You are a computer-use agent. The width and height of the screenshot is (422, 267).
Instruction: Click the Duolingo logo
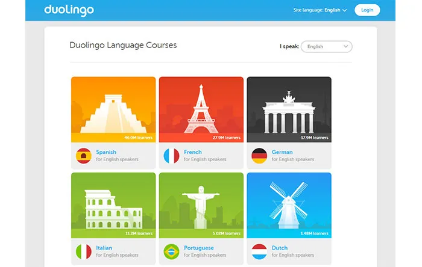tap(69, 10)
